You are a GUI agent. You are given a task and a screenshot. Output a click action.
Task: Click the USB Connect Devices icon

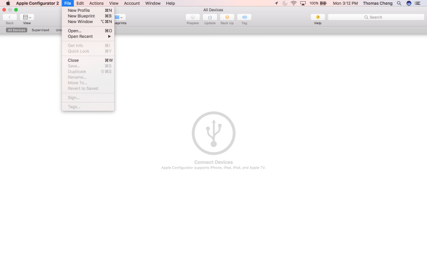pos(213,133)
